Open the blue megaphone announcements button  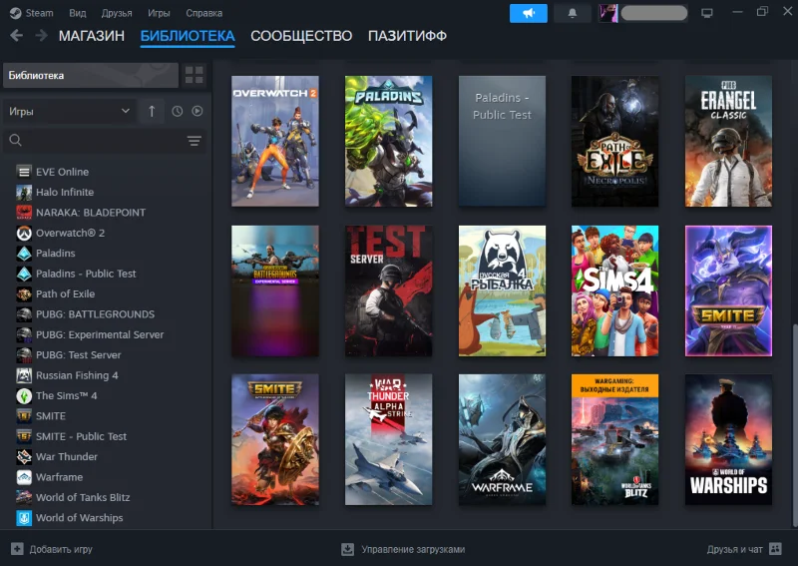(528, 13)
